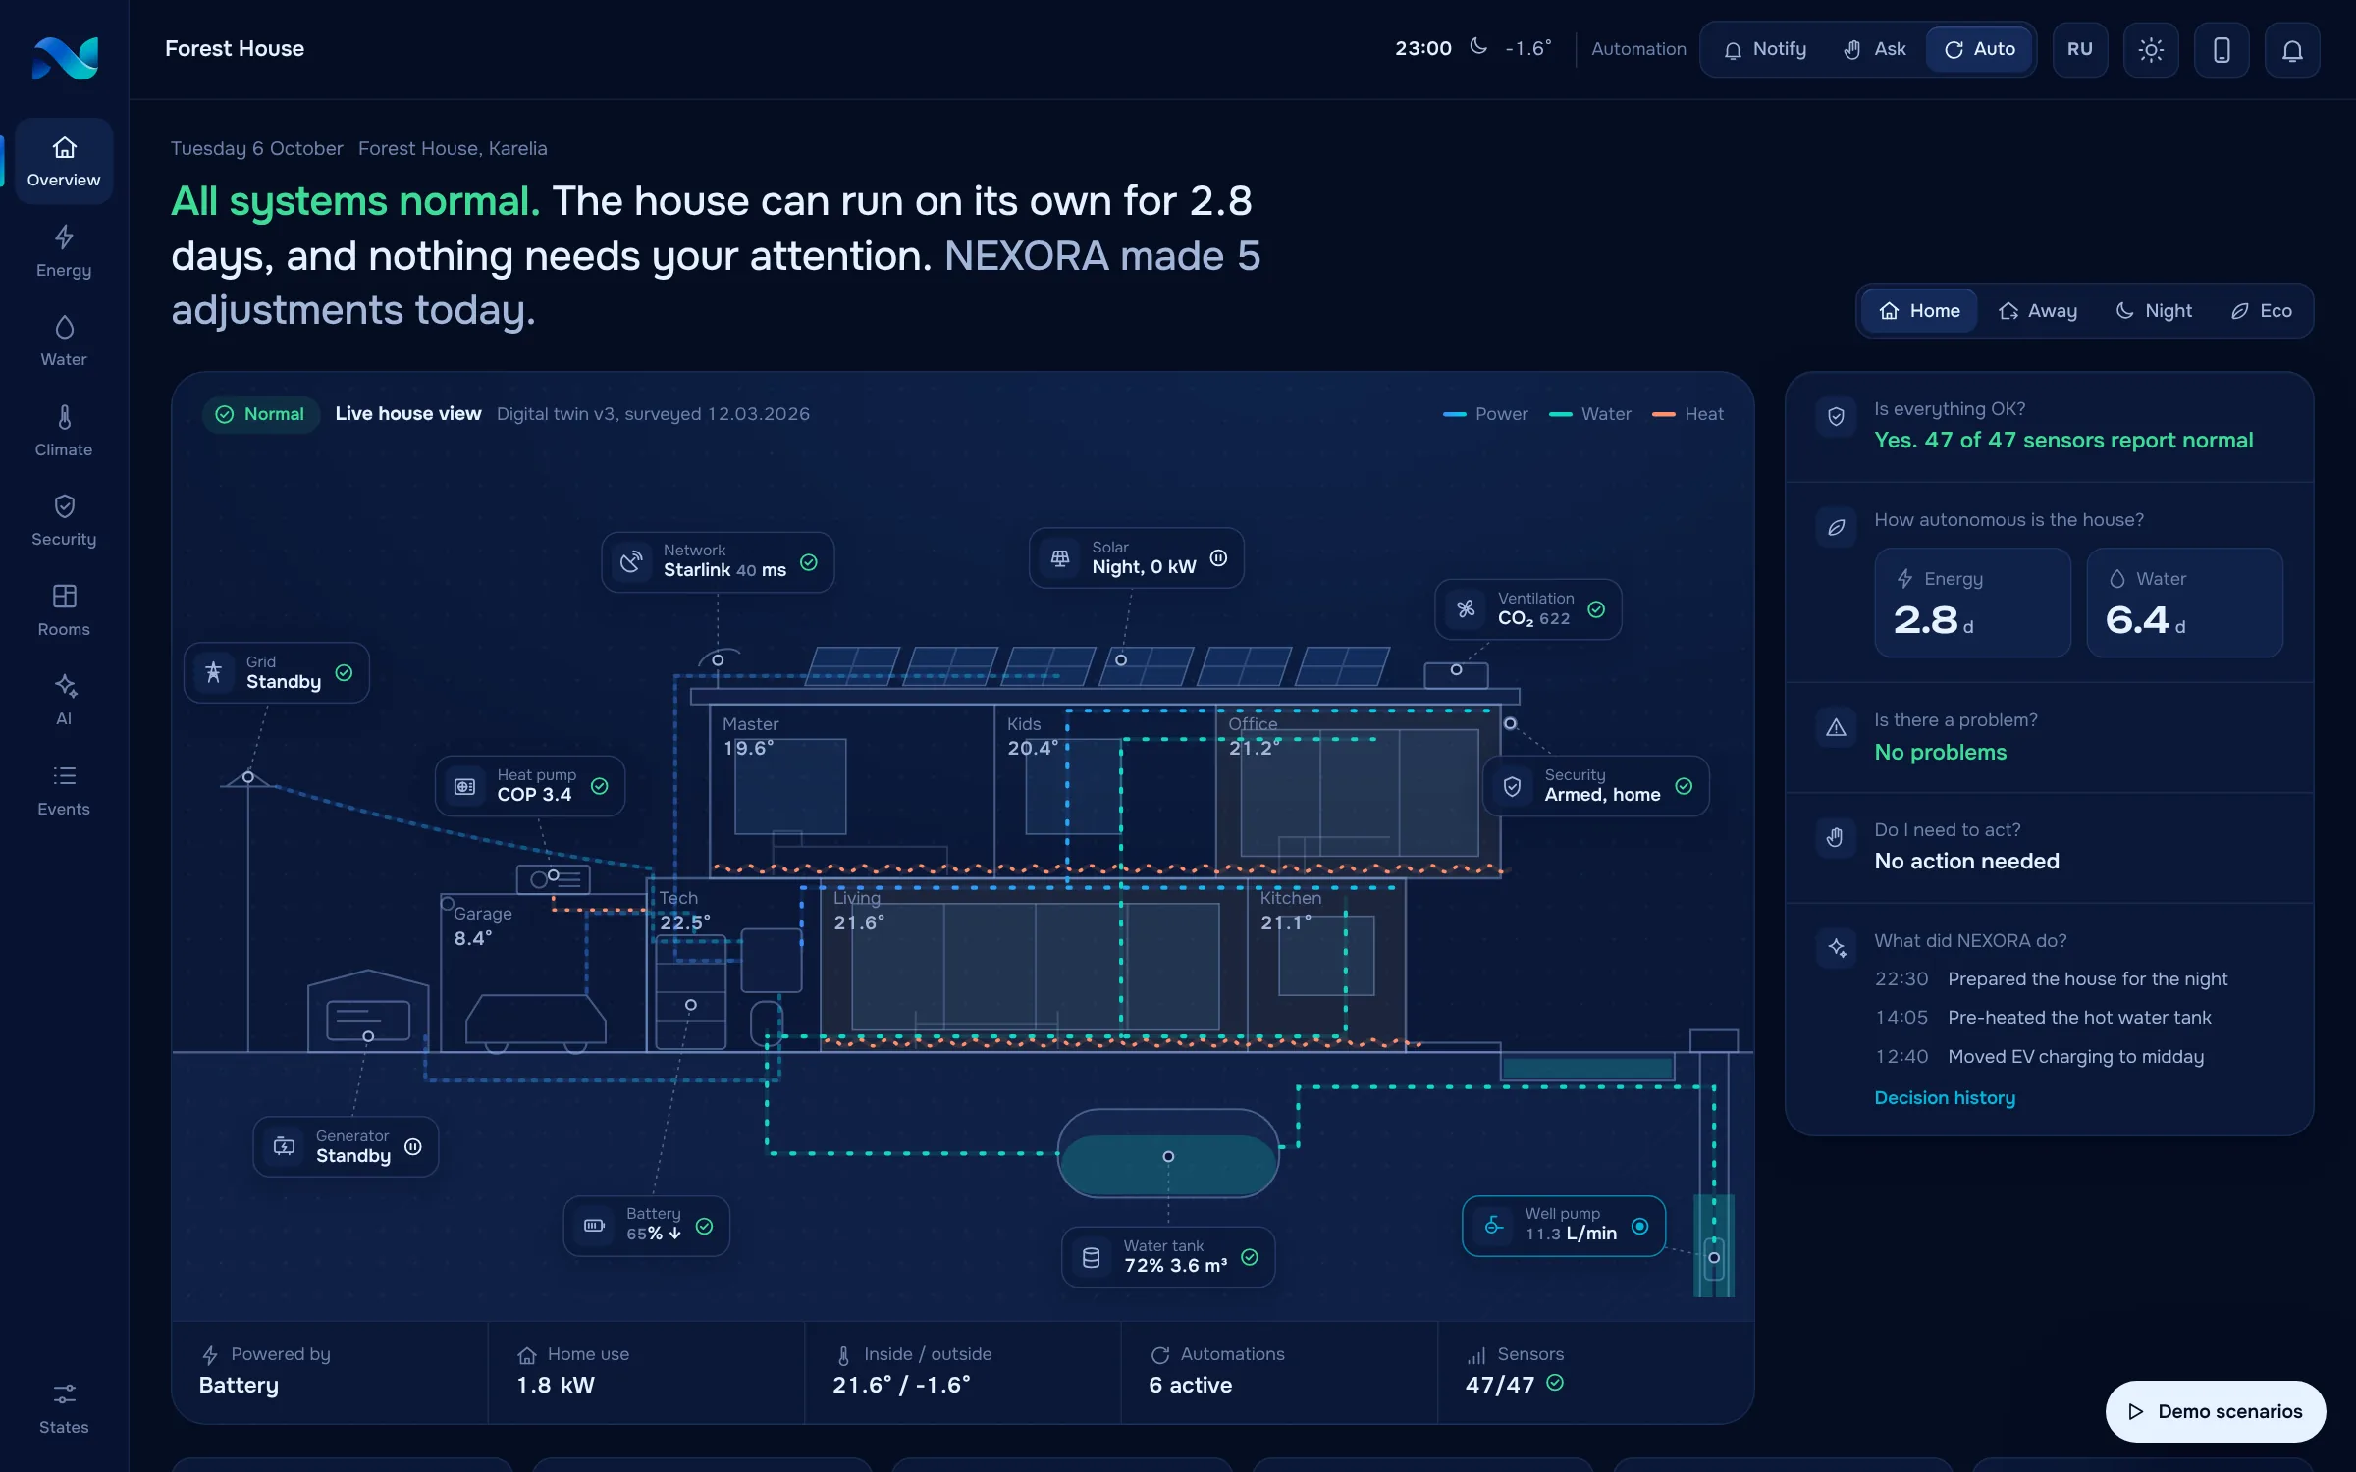2356x1472 pixels.
Task: Set automation mode to Notify
Action: [1765, 49]
